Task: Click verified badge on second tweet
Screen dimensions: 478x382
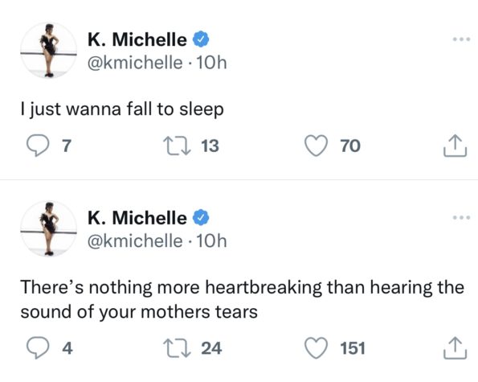Action: (201, 218)
